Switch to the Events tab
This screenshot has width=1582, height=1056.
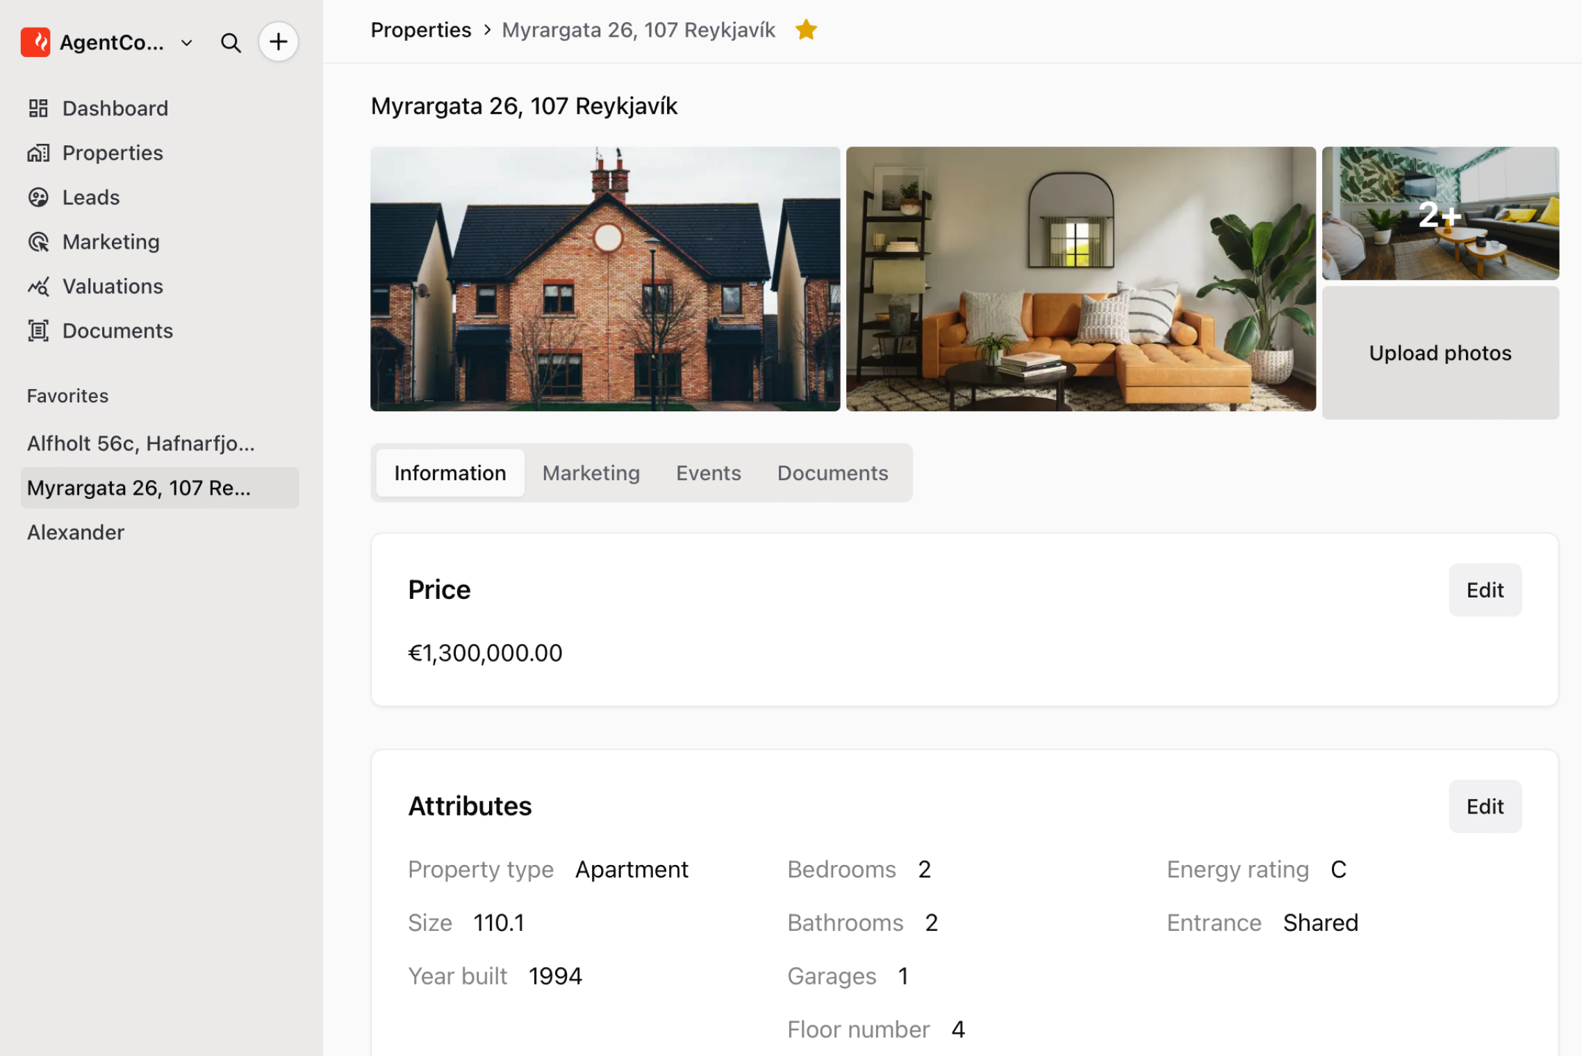[x=709, y=472]
